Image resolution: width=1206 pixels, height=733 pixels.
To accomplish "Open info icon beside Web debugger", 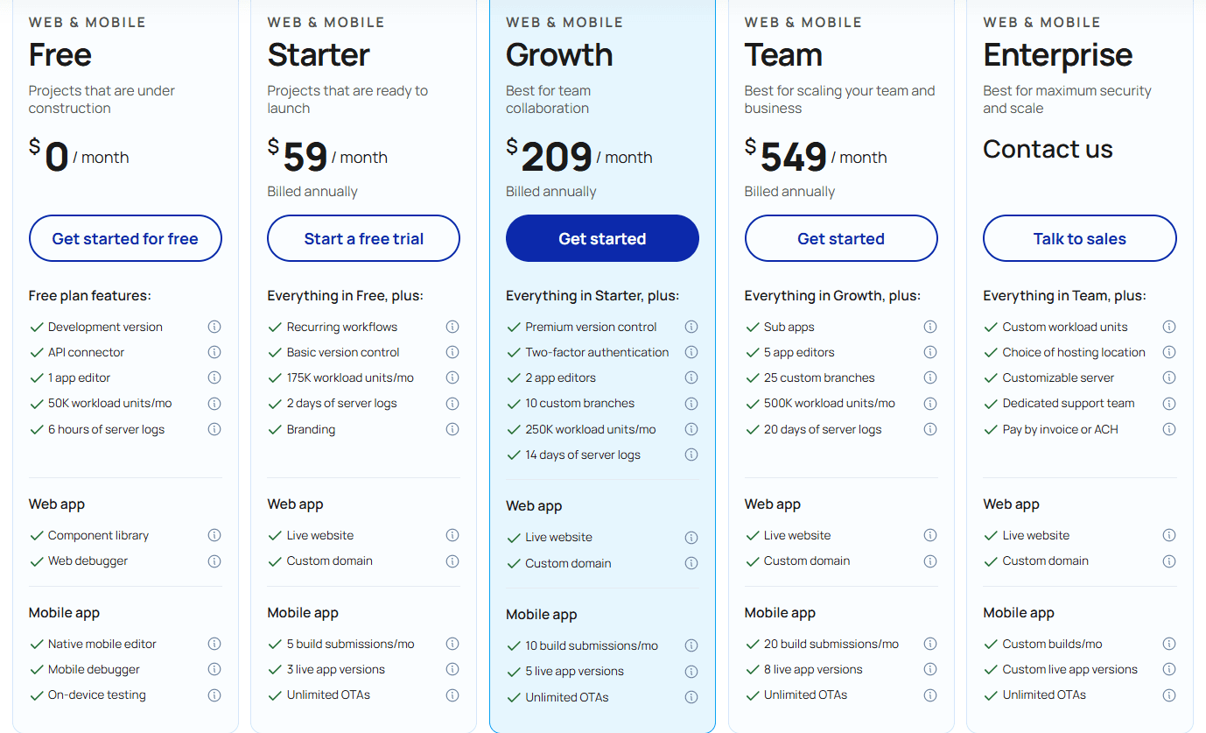I will coord(214,560).
